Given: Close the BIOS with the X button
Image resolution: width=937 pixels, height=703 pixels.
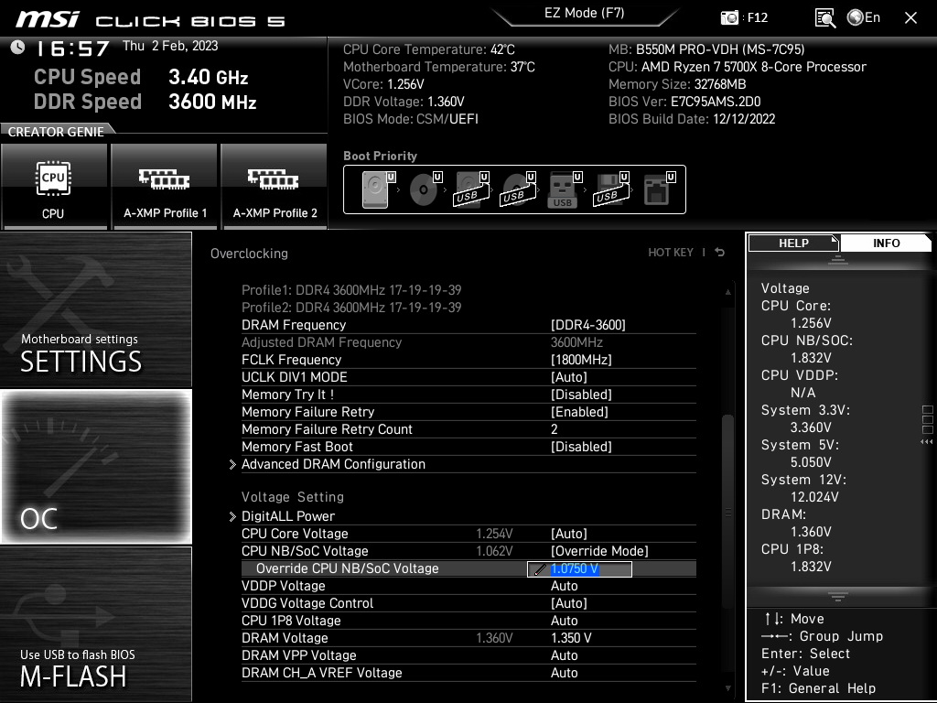Looking at the screenshot, I should (910, 18).
